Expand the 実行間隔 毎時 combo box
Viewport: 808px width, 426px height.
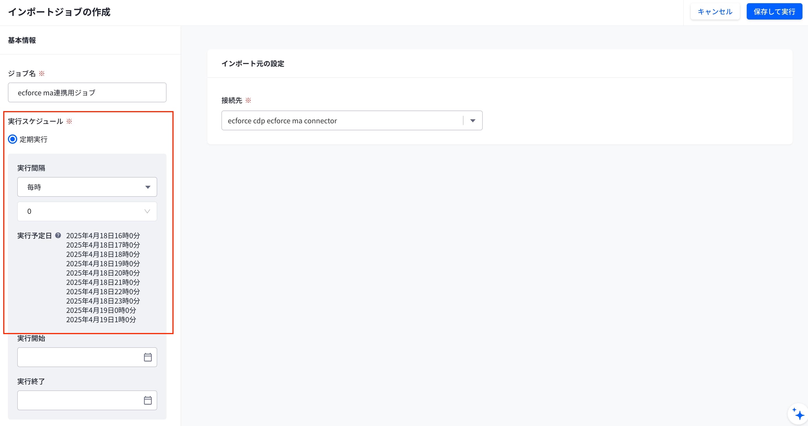click(87, 187)
